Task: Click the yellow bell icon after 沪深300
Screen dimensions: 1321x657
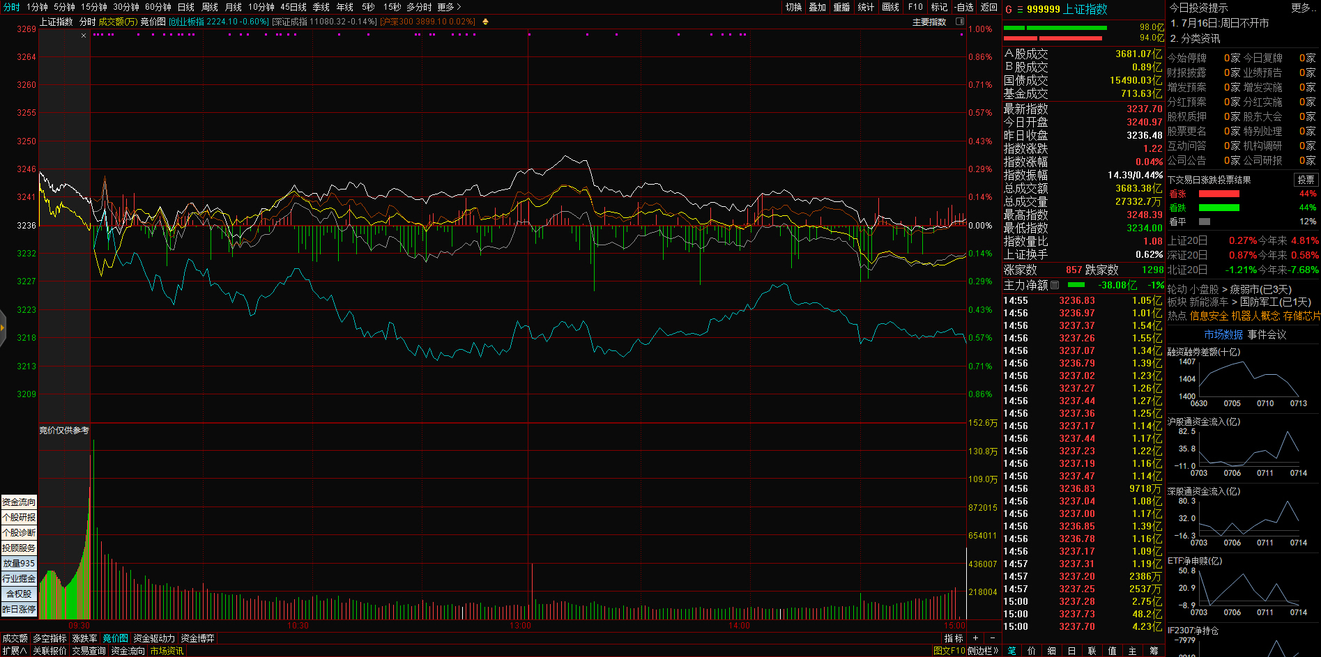Action: click(x=485, y=22)
